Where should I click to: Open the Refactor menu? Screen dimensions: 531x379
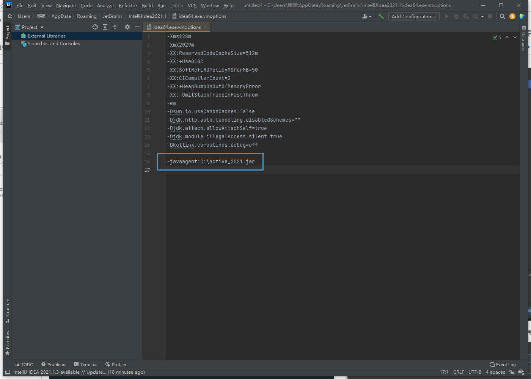[128, 5]
